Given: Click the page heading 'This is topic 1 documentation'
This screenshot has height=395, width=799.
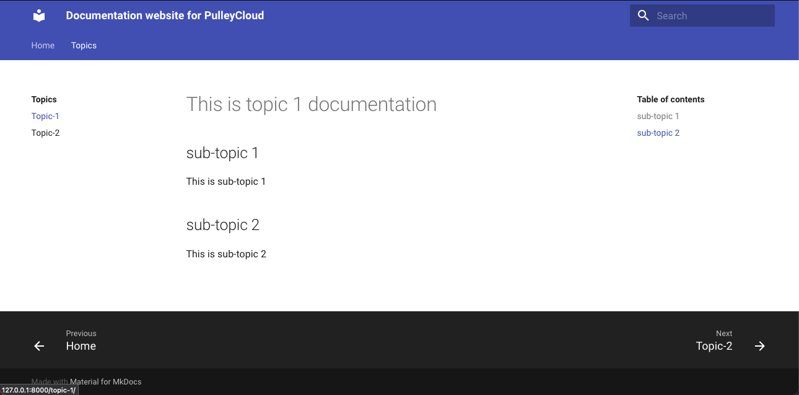Looking at the screenshot, I should click(311, 104).
